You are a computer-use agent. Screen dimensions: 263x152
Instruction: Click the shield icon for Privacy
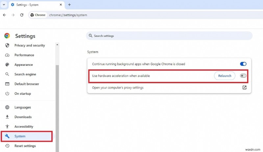click(7, 45)
